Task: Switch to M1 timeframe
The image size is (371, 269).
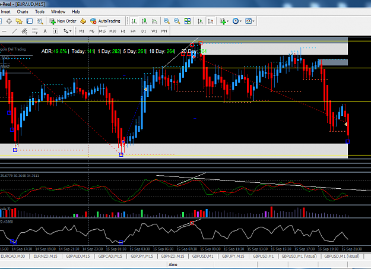Action: pos(82,31)
